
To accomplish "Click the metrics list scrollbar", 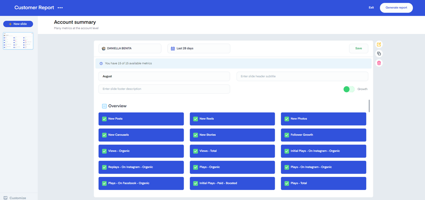I will click(369, 106).
